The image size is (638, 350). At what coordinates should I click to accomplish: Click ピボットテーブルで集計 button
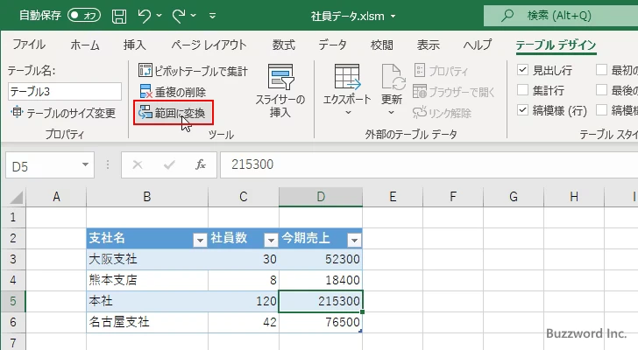[193, 71]
